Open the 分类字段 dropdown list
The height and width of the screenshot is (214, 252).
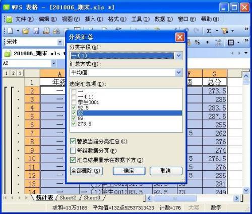click(178, 55)
